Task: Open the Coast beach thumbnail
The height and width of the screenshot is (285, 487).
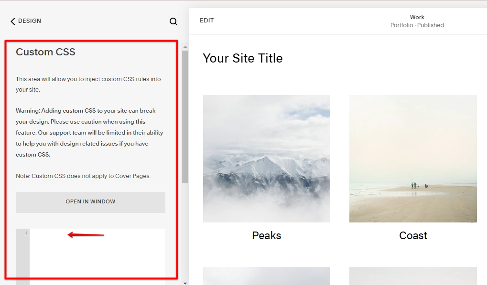Action: point(413,158)
